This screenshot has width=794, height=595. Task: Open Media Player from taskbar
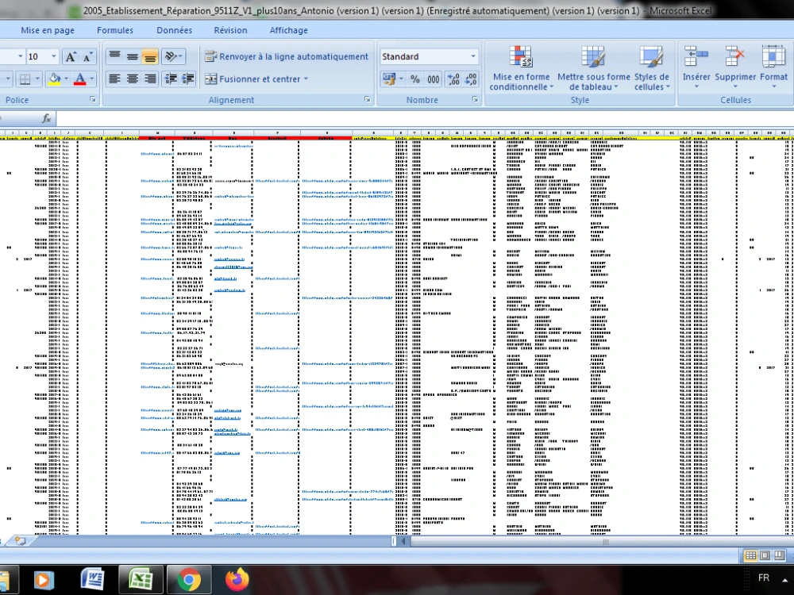click(x=43, y=580)
